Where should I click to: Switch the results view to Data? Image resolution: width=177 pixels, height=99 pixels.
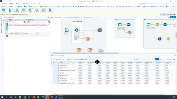[x=157, y=59]
